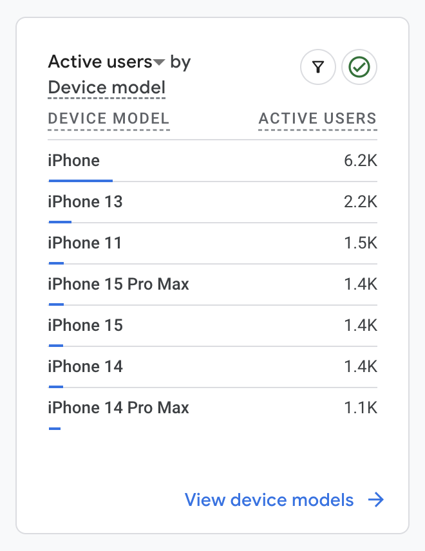This screenshot has height=551, width=425.
Task: Expand the triangle next to Active users
Action: (x=160, y=62)
